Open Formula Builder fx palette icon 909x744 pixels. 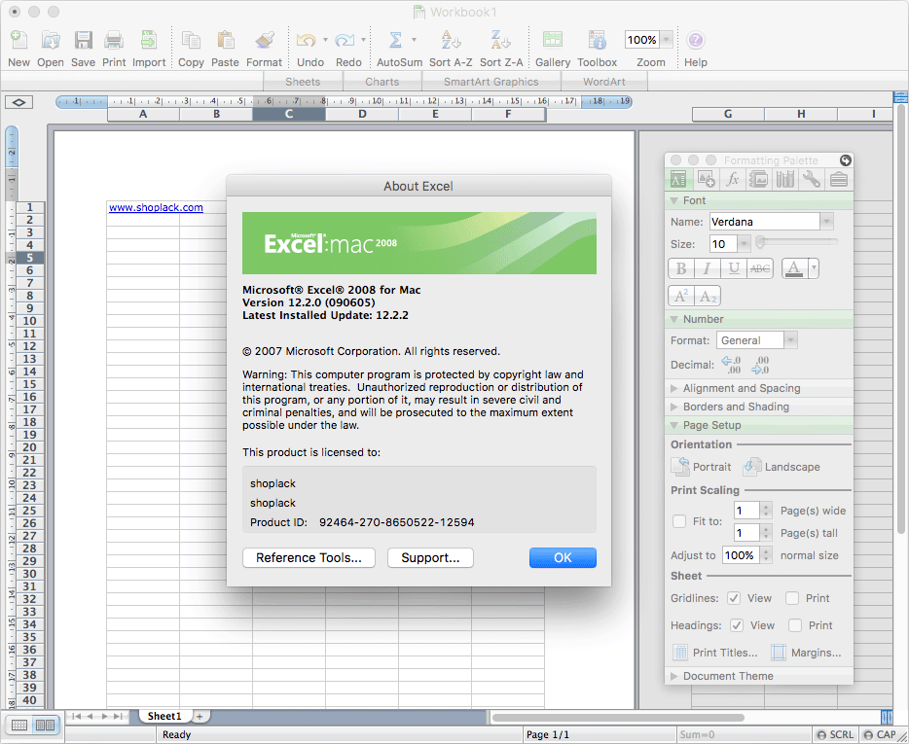732,180
